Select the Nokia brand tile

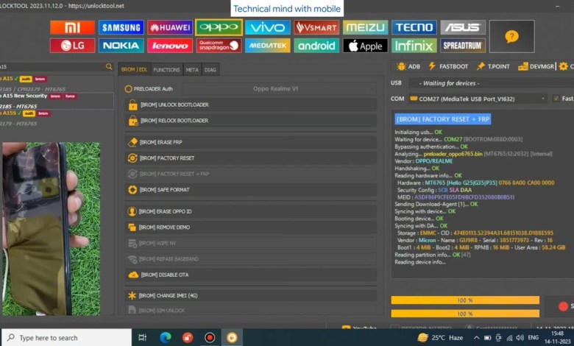coord(121,46)
